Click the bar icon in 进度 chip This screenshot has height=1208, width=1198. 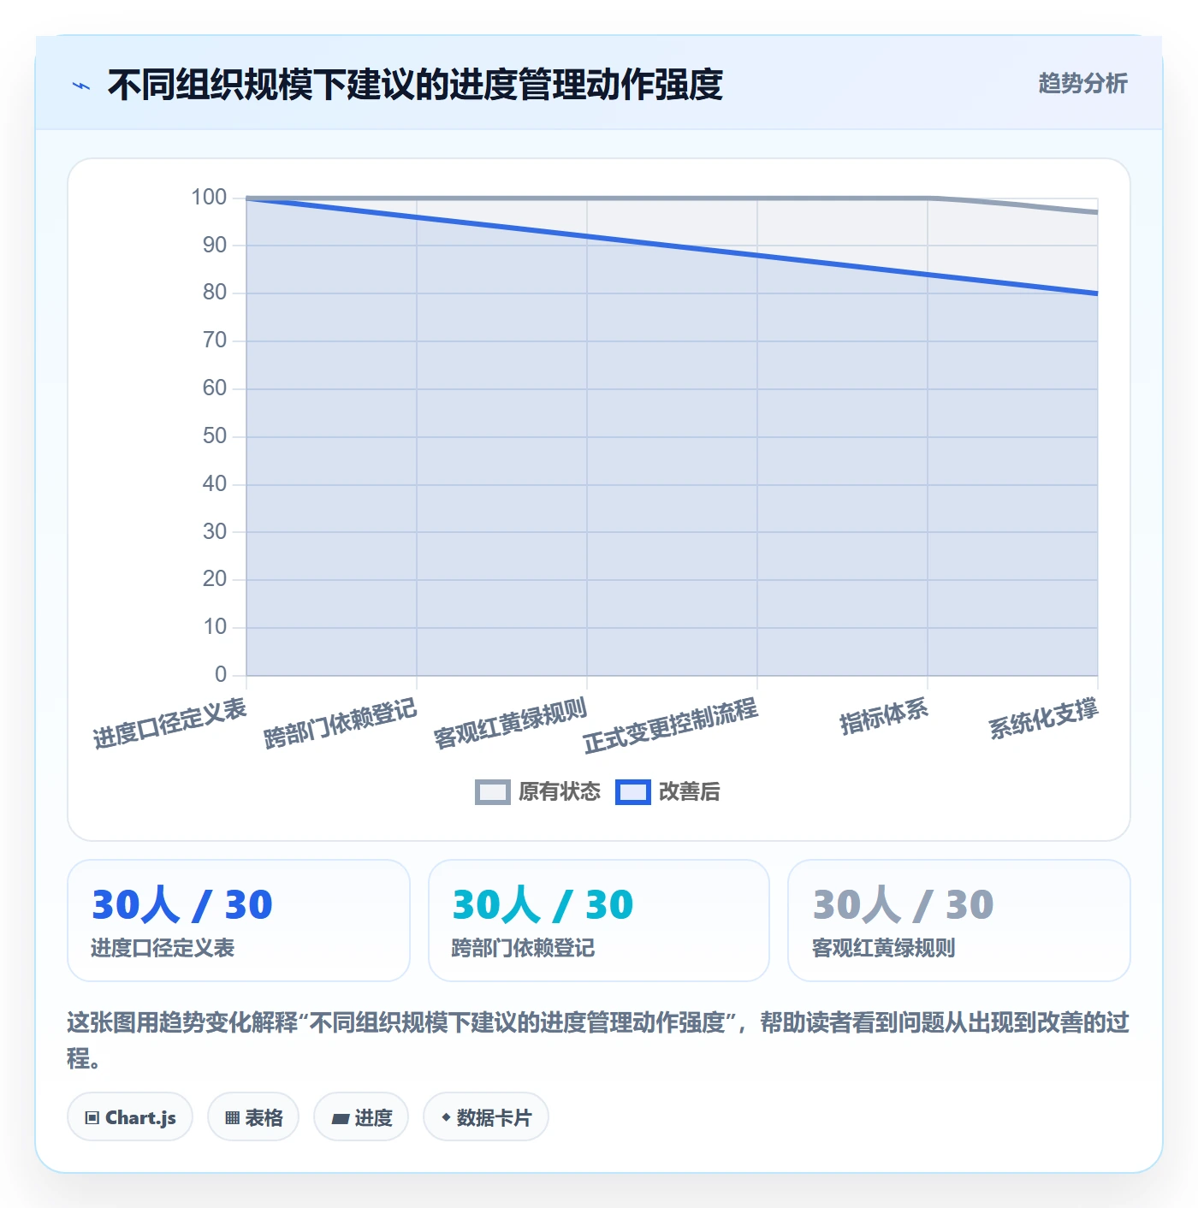click(x=341, y=1118)
